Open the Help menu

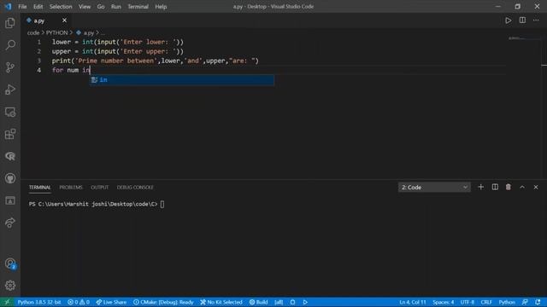(161, 7)
